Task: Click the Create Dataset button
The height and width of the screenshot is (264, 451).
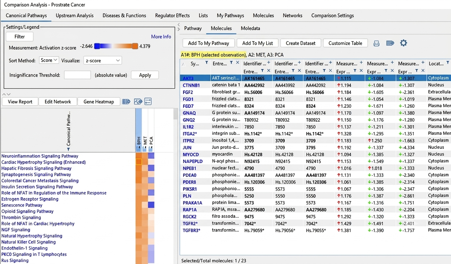Action: [301, 43]
